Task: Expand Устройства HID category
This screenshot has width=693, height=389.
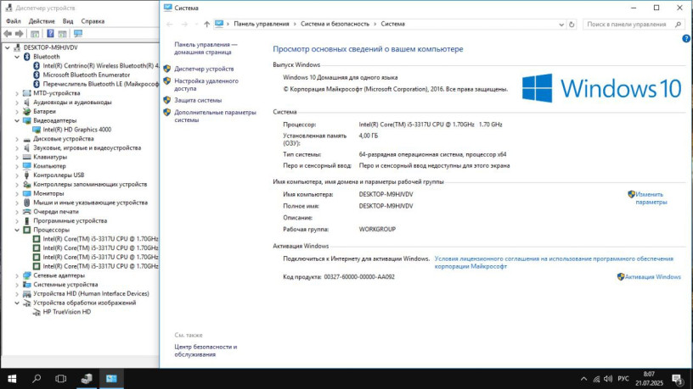Action: (17, 294)
